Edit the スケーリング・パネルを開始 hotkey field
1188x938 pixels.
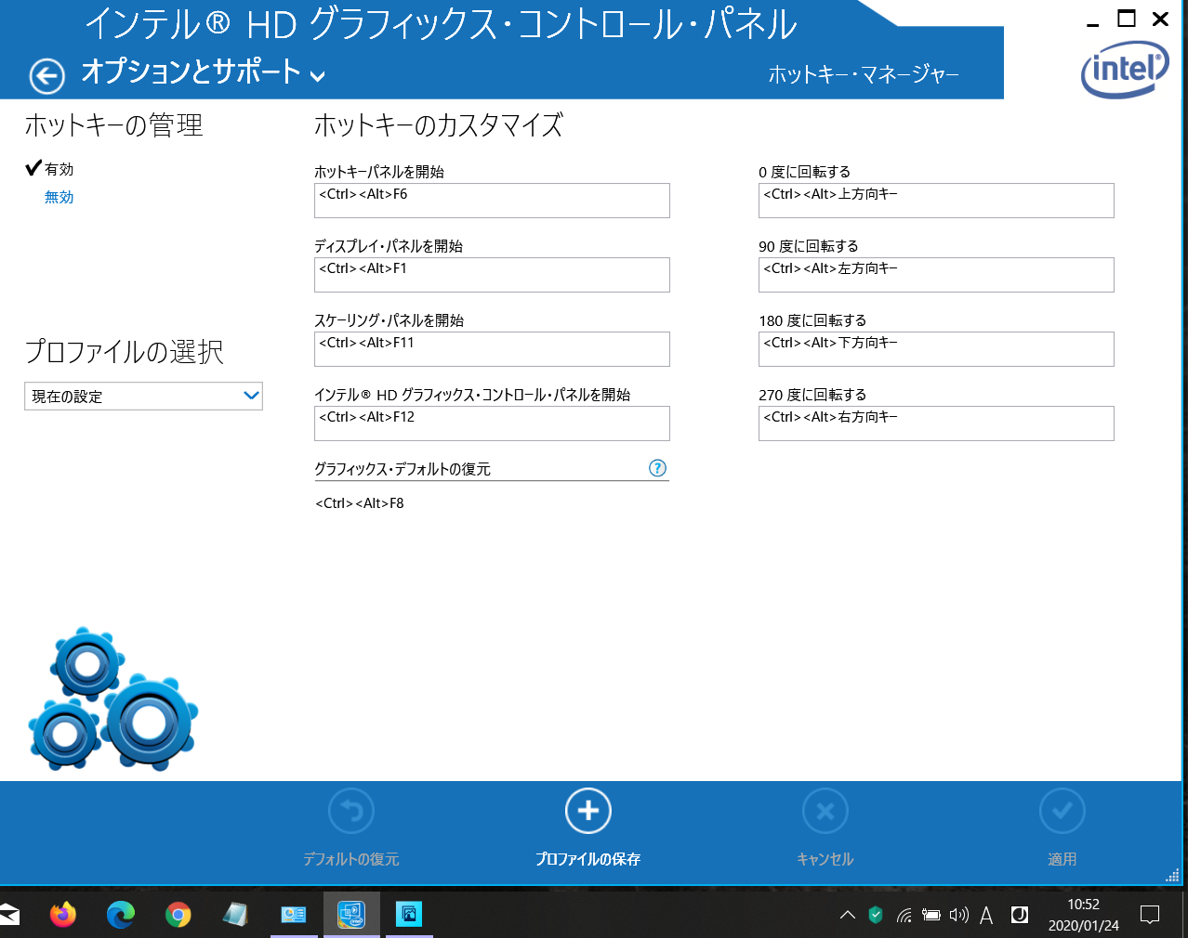tap(492, 349)
